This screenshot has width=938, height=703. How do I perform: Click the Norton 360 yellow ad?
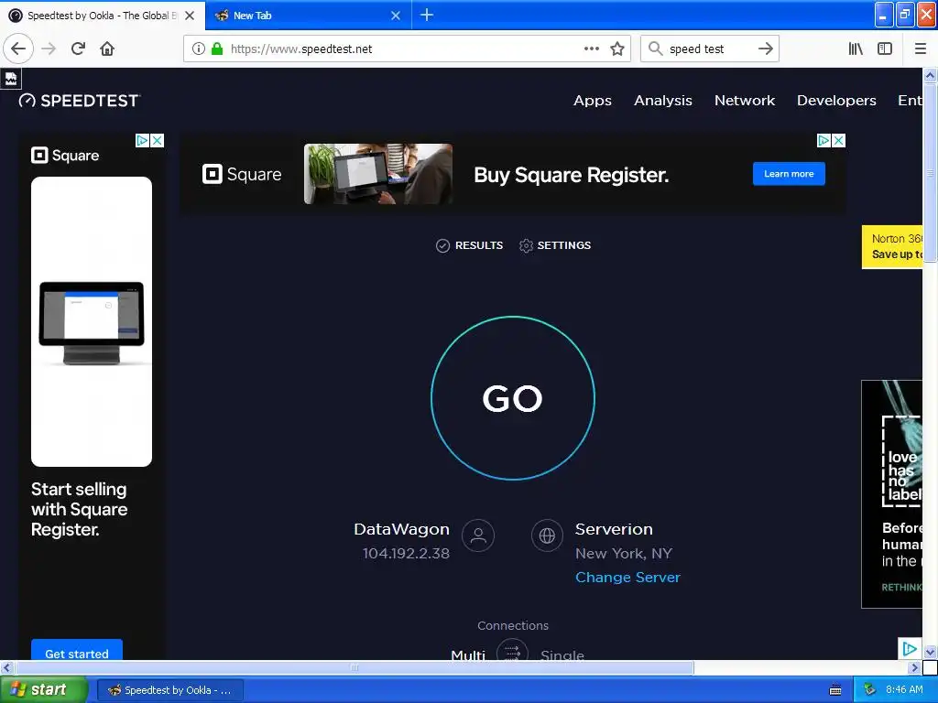pos(892,247)
